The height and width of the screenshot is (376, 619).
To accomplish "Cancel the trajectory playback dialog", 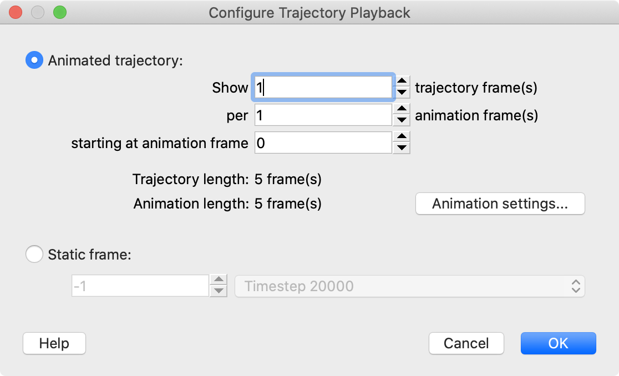I will tap(466, 343).
